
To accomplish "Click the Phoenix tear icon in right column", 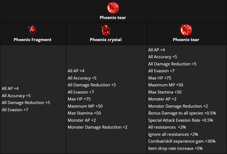I will tap(186, 30).
